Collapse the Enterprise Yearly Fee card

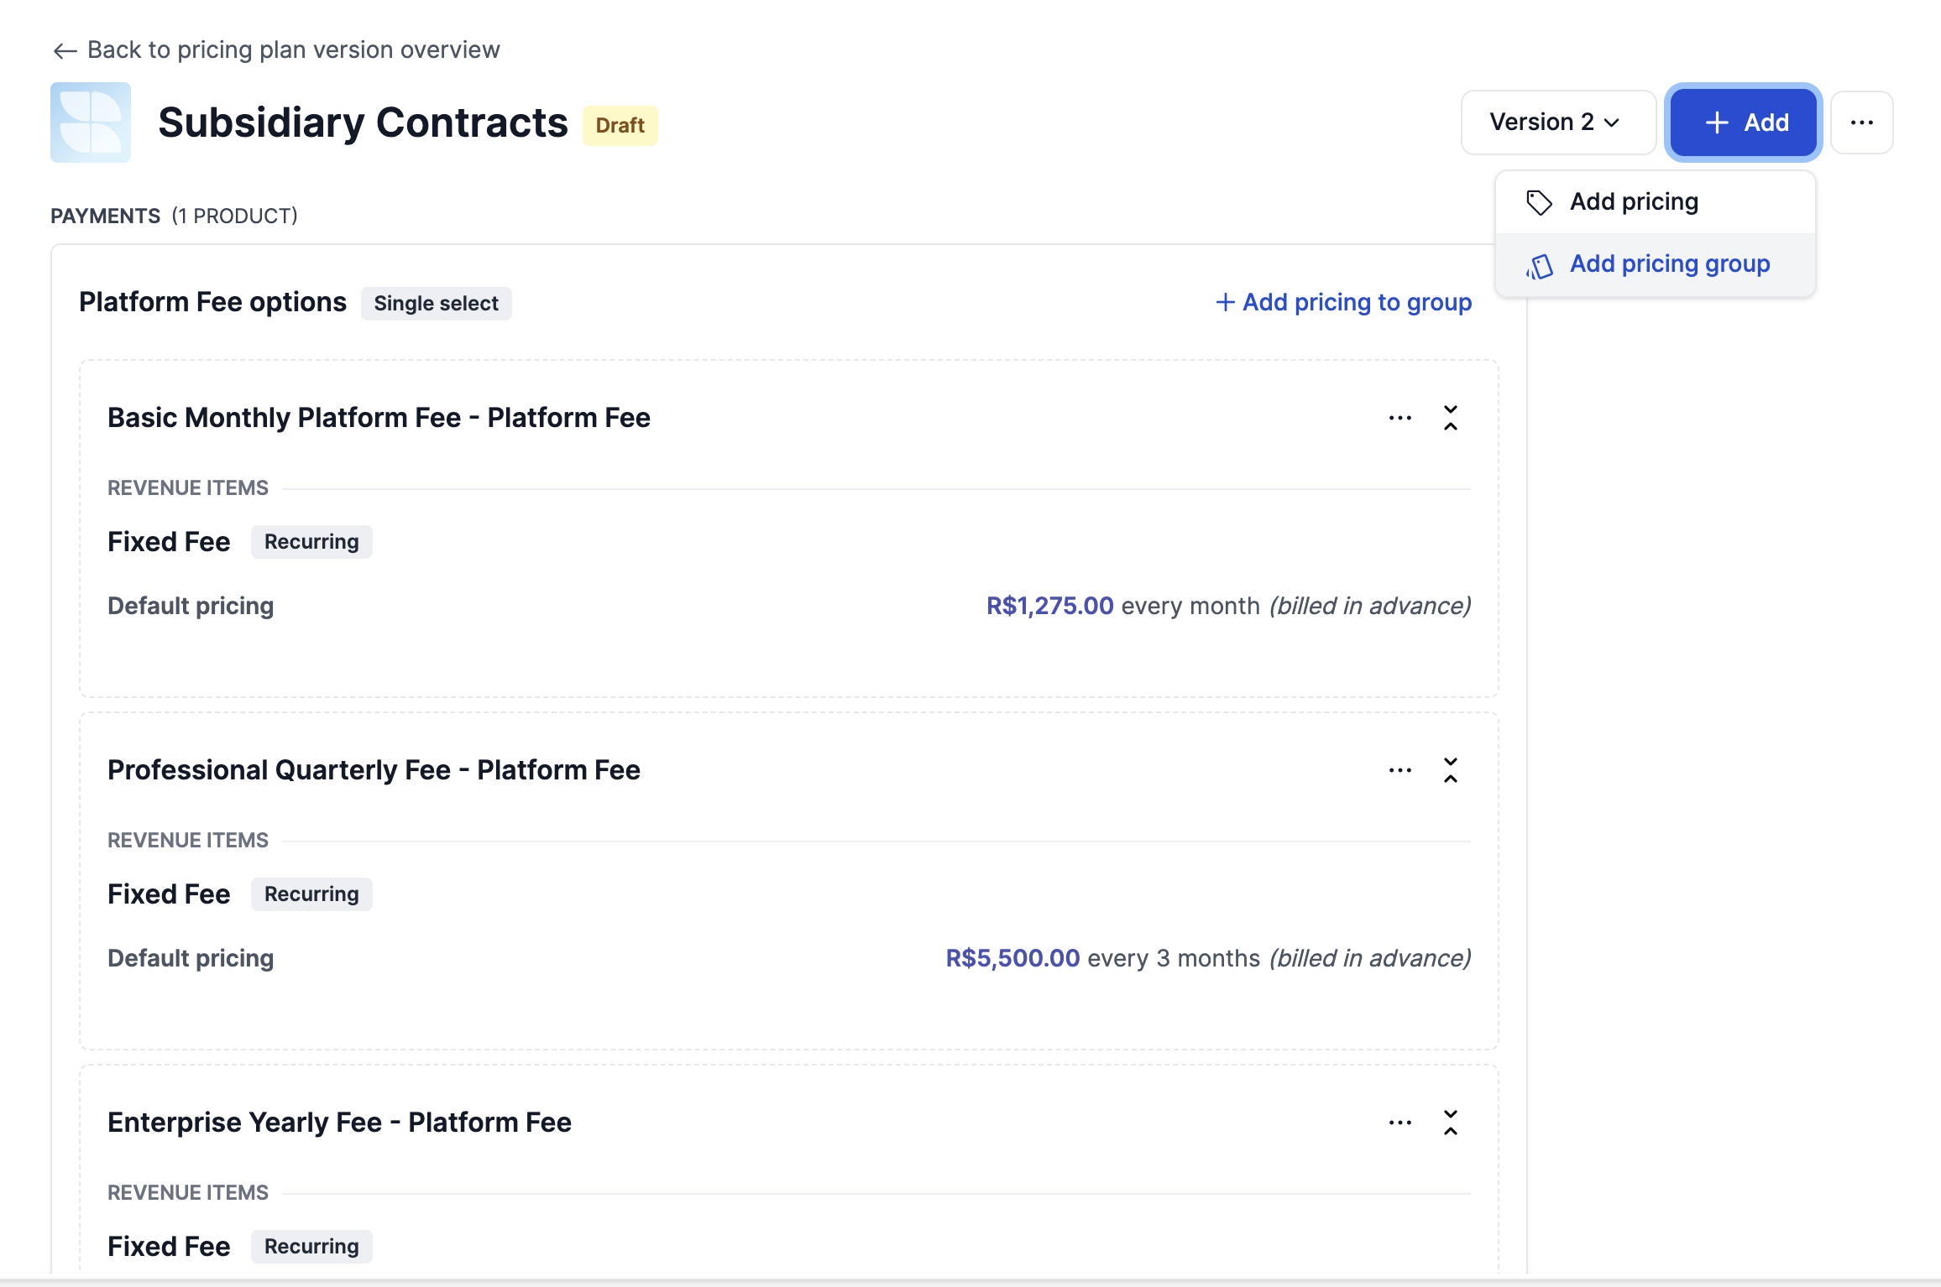point(1451,1123)
